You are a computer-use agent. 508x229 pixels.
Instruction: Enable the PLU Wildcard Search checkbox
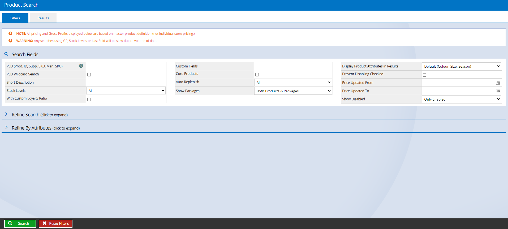[x=89, y=75]
